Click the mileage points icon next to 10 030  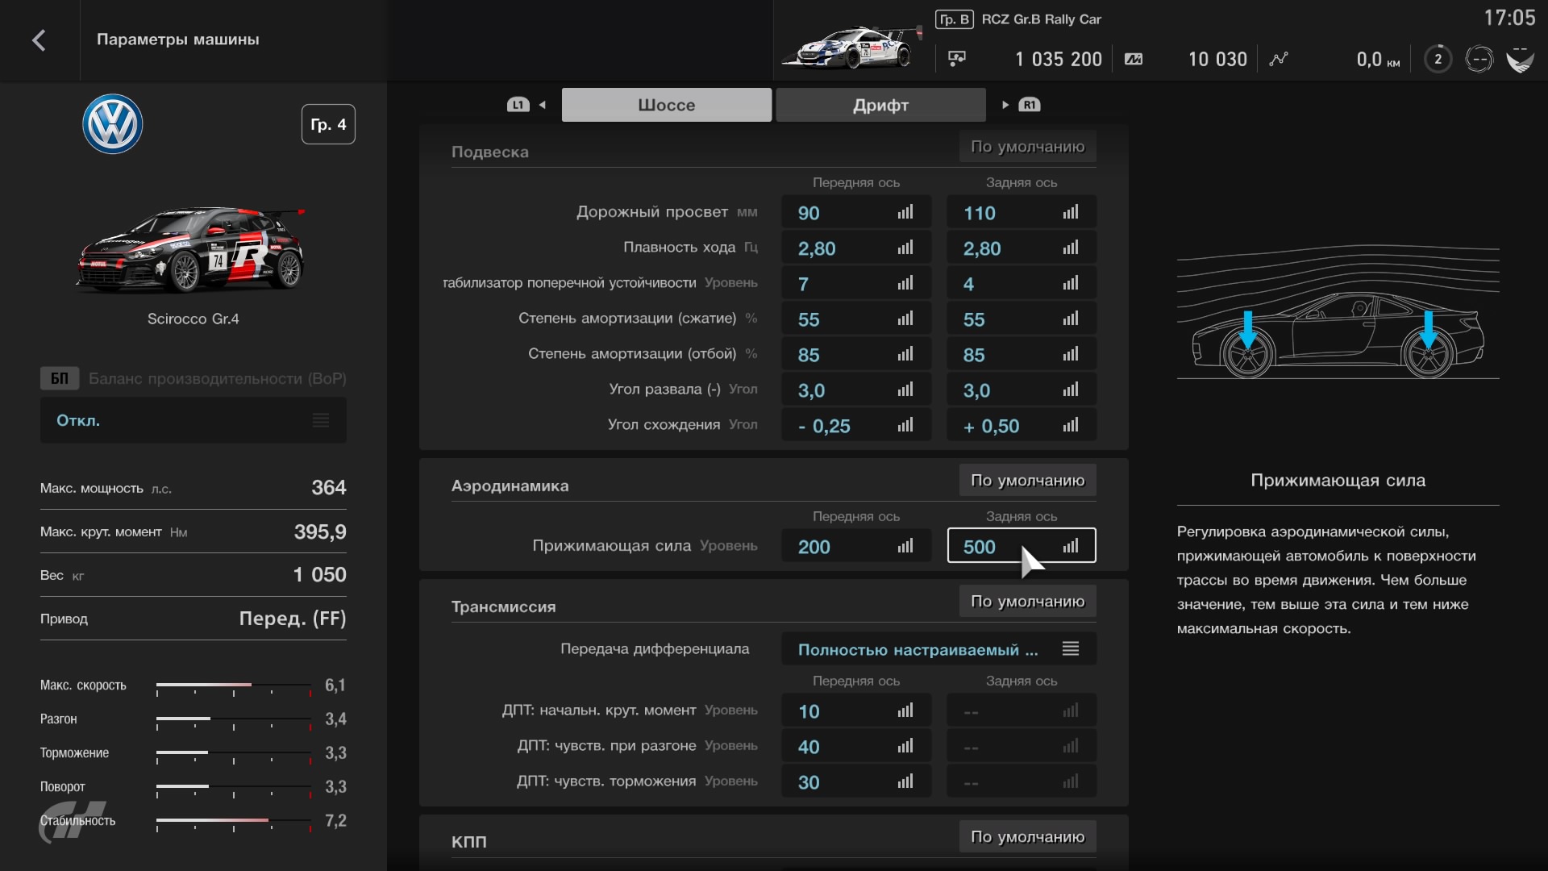pos(1134,59)
